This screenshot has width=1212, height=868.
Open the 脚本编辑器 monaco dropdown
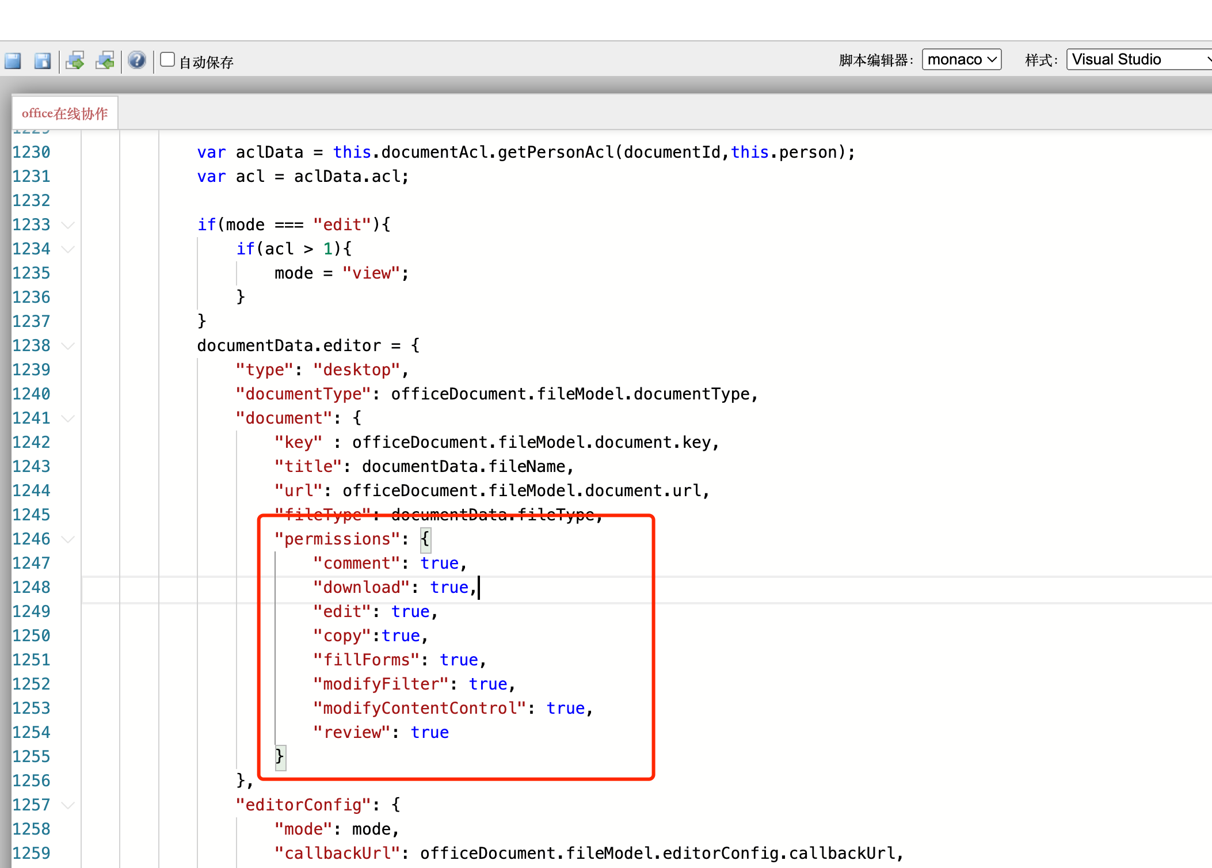click(961, 59)
